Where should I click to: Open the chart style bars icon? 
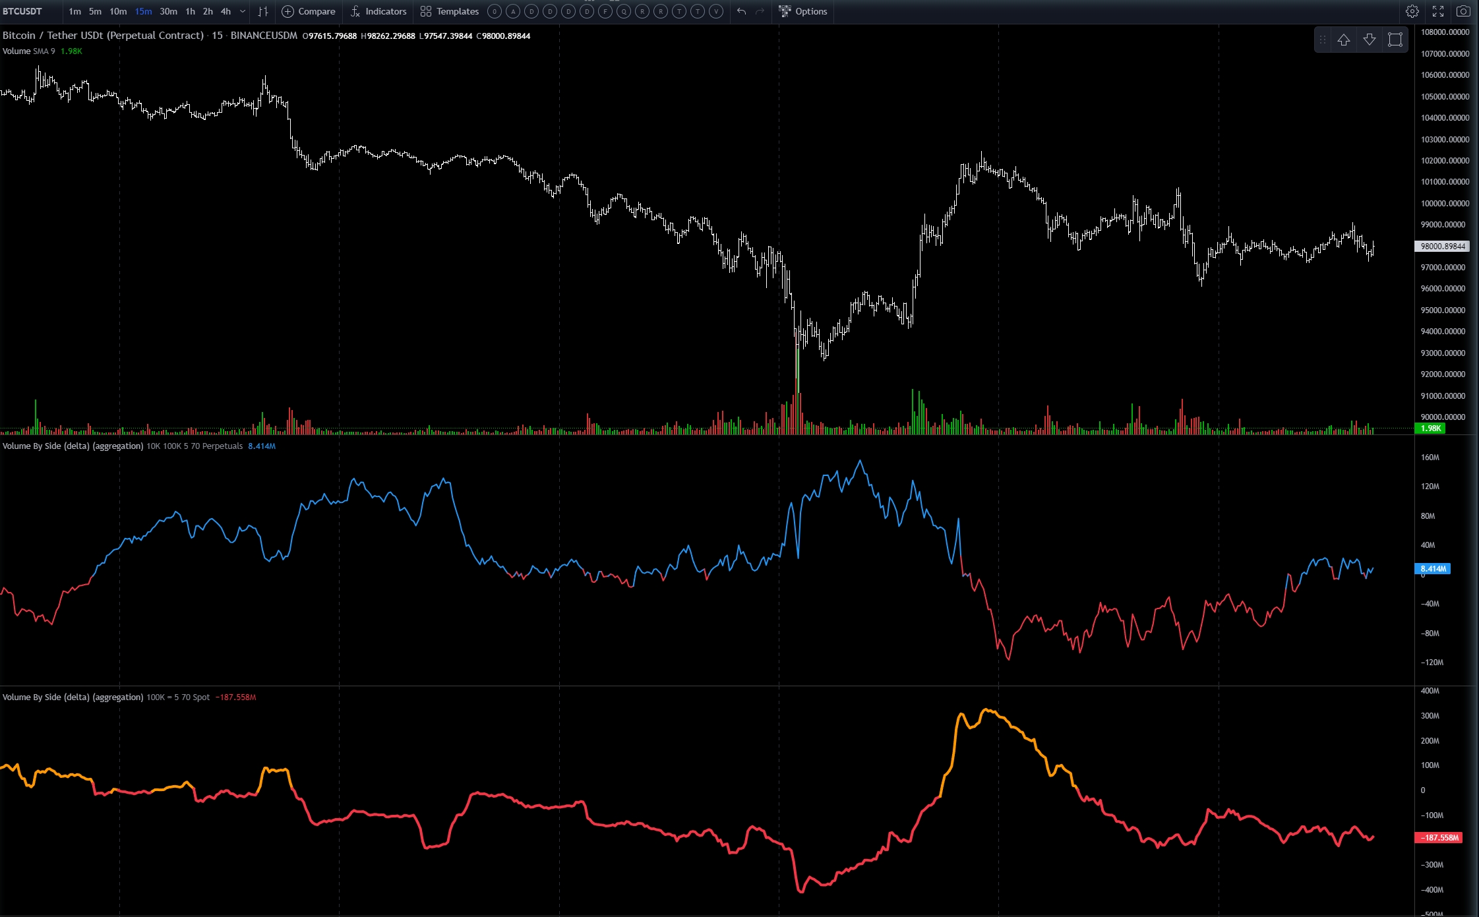click(263, 11)
